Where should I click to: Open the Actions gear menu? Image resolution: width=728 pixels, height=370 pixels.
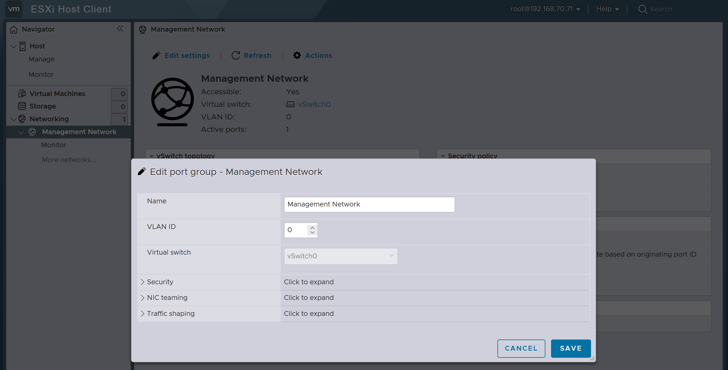[297, 55]
